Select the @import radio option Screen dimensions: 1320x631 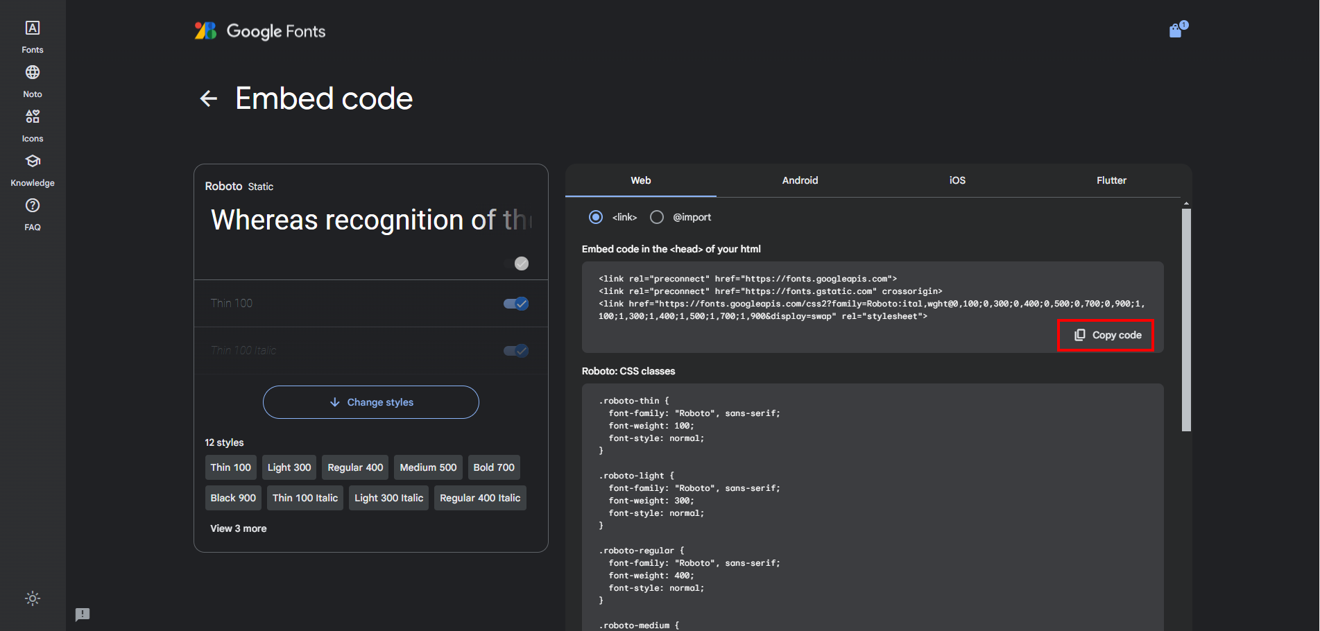(x=657, y=217)
